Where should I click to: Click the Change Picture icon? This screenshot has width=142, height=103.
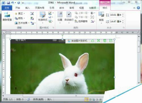tap(32, 18)
